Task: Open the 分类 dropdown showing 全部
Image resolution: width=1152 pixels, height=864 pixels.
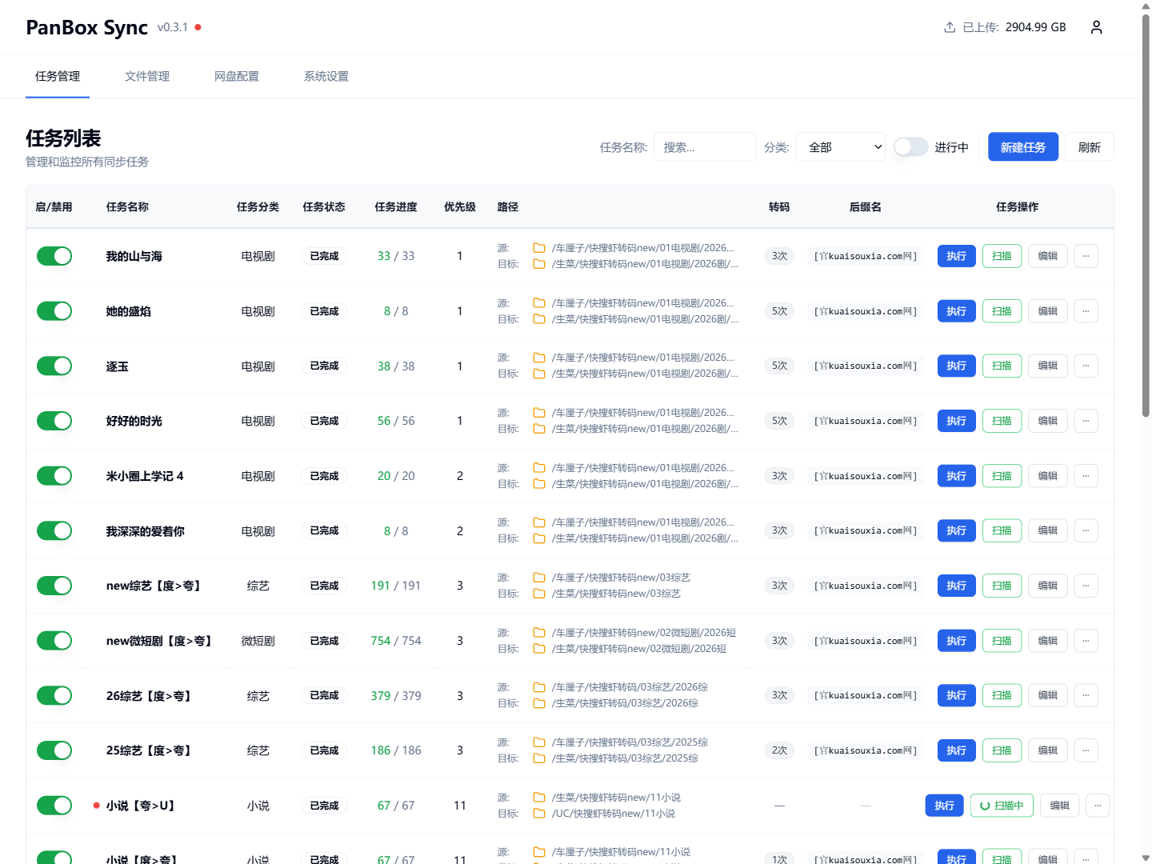Action: pyautogui.click(x=840, y=146)
